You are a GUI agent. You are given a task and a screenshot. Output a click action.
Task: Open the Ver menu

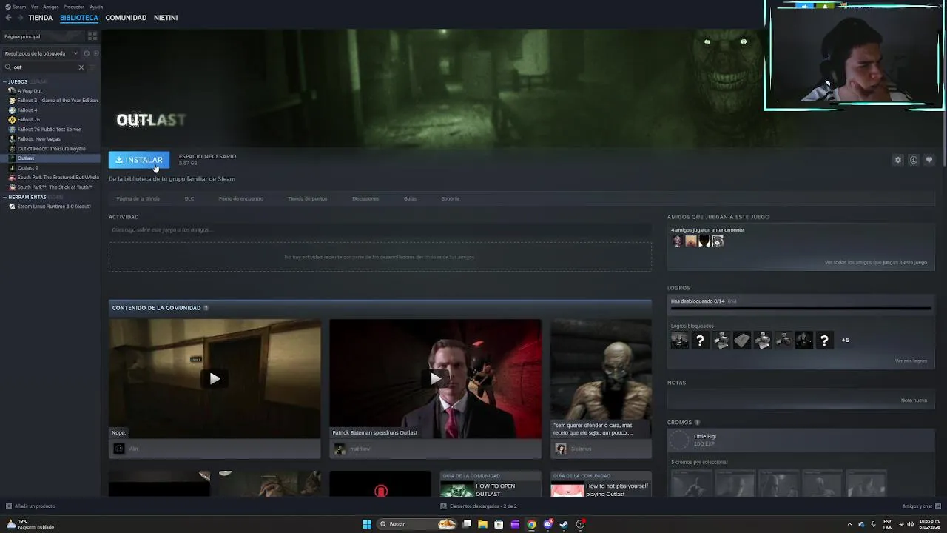[x=34, y=7]
